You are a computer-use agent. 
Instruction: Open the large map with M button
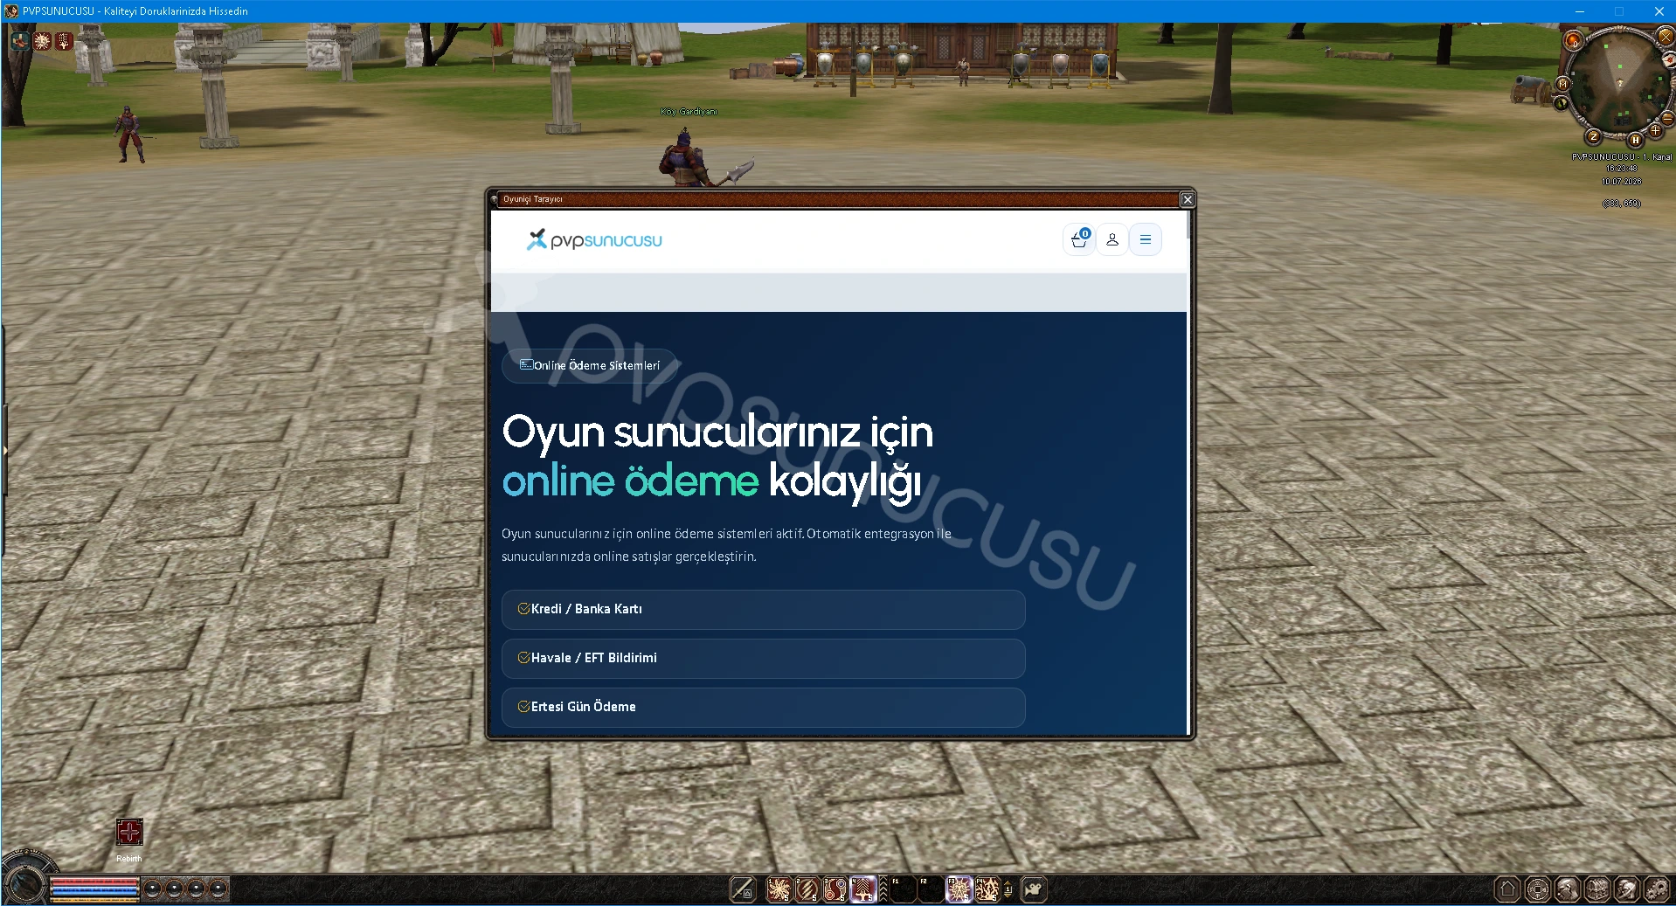click(x=1562, y=84)
